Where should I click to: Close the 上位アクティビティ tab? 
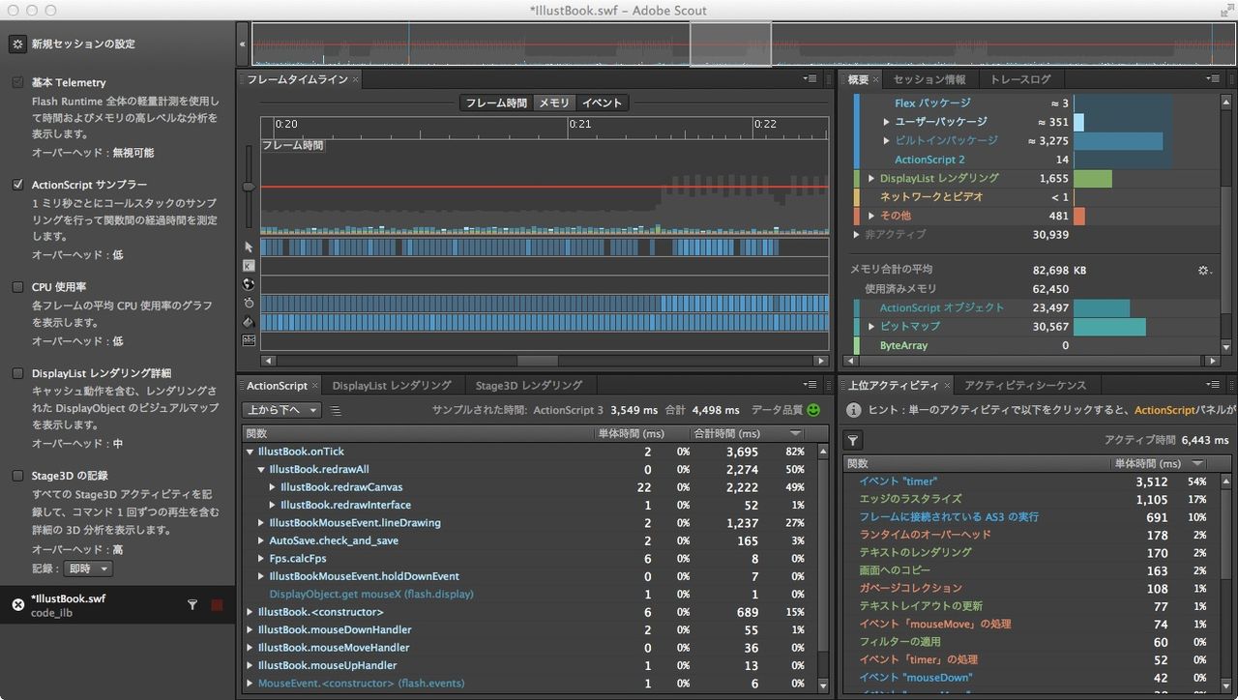click(x=948, y=386)
